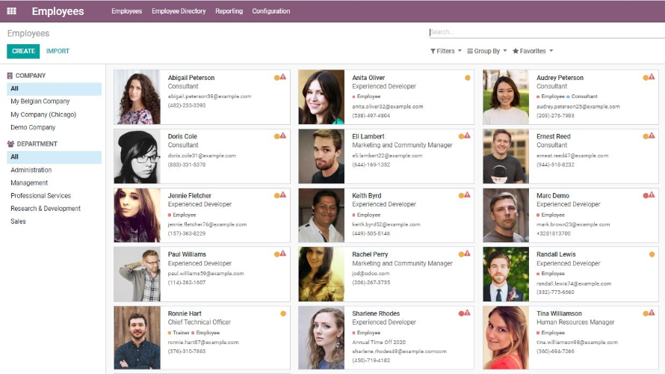665x374 pixels.
Task: Click warning icon on Audrey Peterson's card
Action: coord(652,77)
